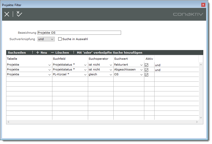212x144 pixels.
Task: Open Suchfeld dropdown showing PL-Kürzel
Action: [x=85, y=75]
